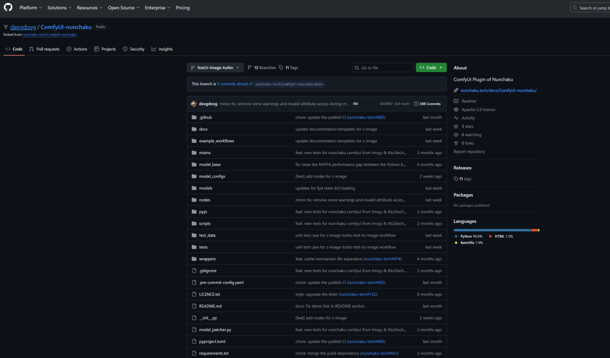Image resolution: width=610 pixels, height=358 pixels.
Task: Click the tag icon under Releases
Action: coord(456,179)
